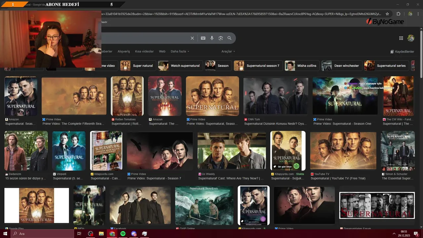The width and height of the screenshot is (423, 238).
Task: Open the Windows notification center icon
Action: 416,234
